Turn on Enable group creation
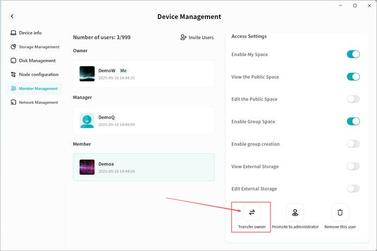This screenshot has width=377, height=251. pos(353,144)
